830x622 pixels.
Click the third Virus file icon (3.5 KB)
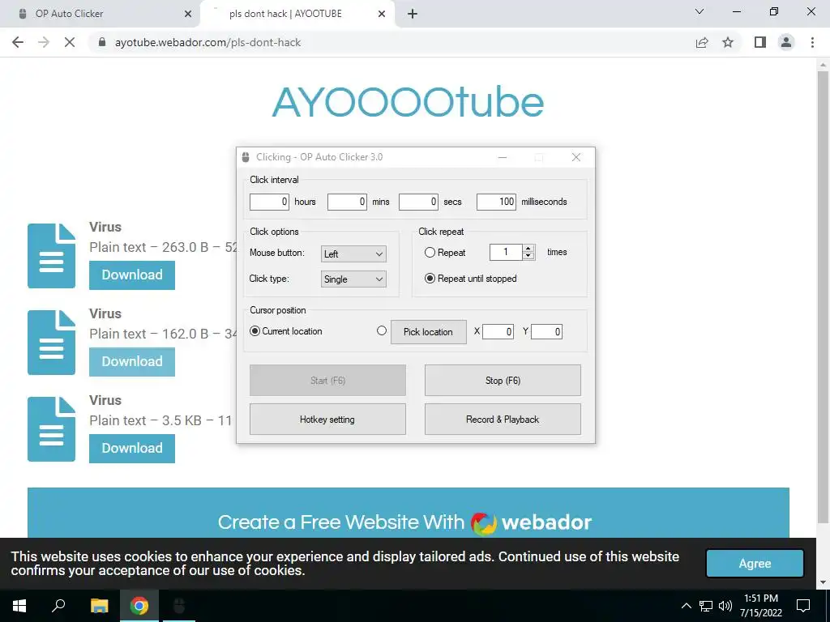pos(51,429)
